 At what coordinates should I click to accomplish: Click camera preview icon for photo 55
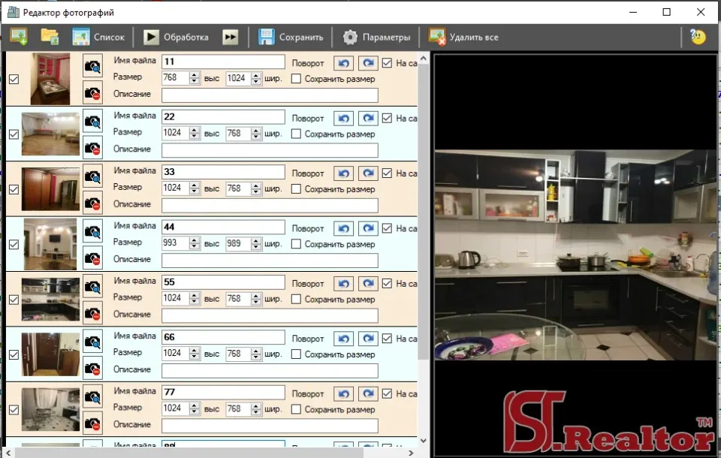[x=93, y=287]
